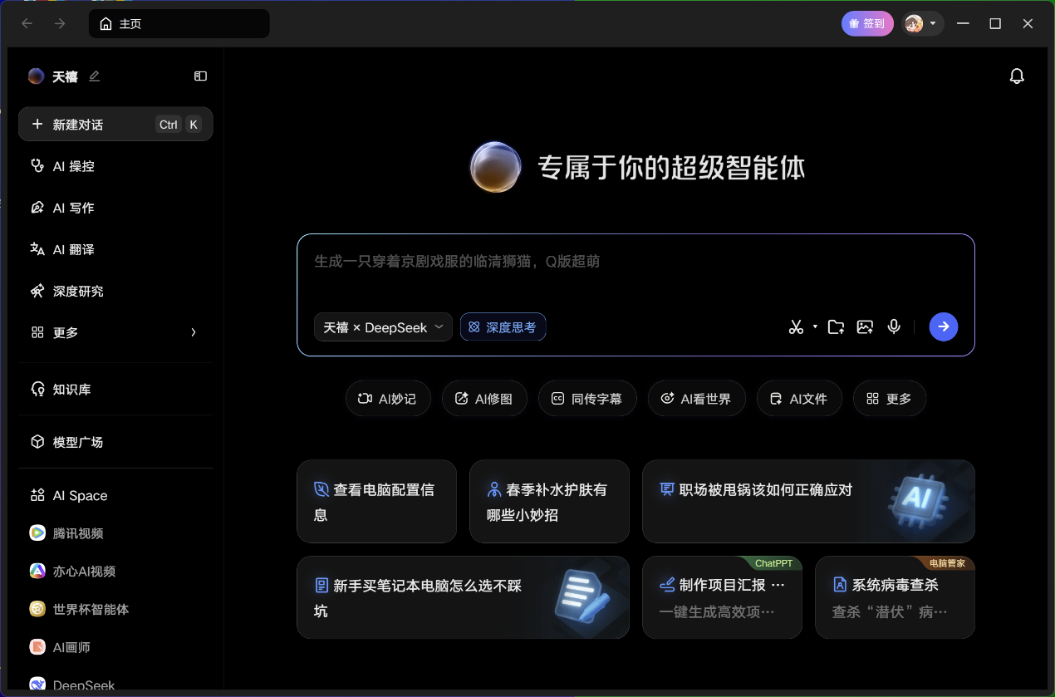Click the 签到 button
Viewport: 1055px width, 697px height.
[867, 23]
